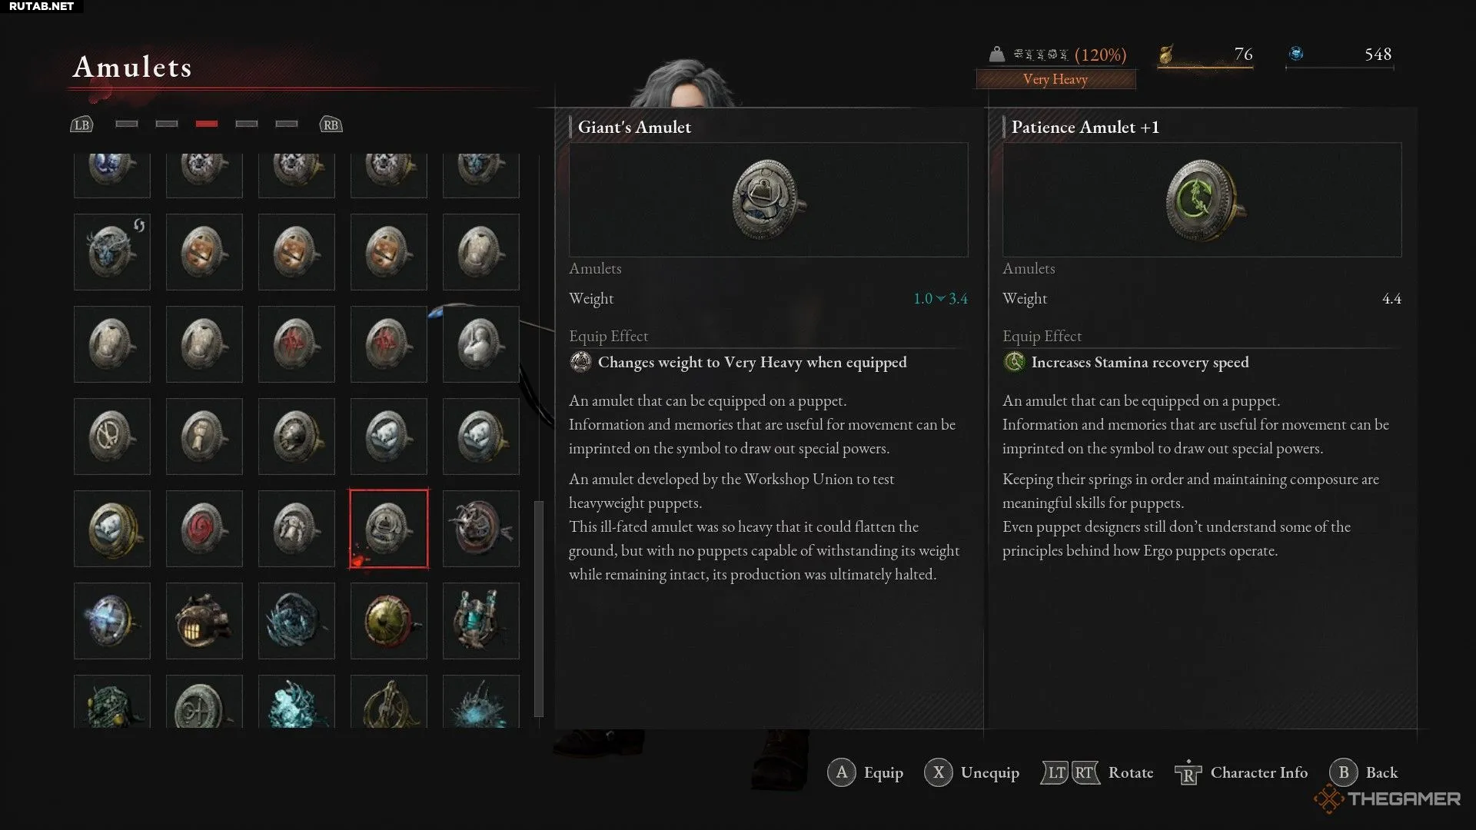Click the Equip button prompt

point(865,772)
